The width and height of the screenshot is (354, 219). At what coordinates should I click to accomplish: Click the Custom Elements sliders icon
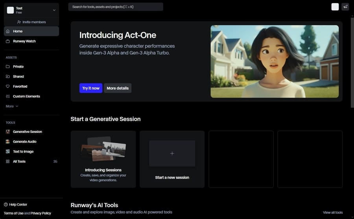pos(8,96)
